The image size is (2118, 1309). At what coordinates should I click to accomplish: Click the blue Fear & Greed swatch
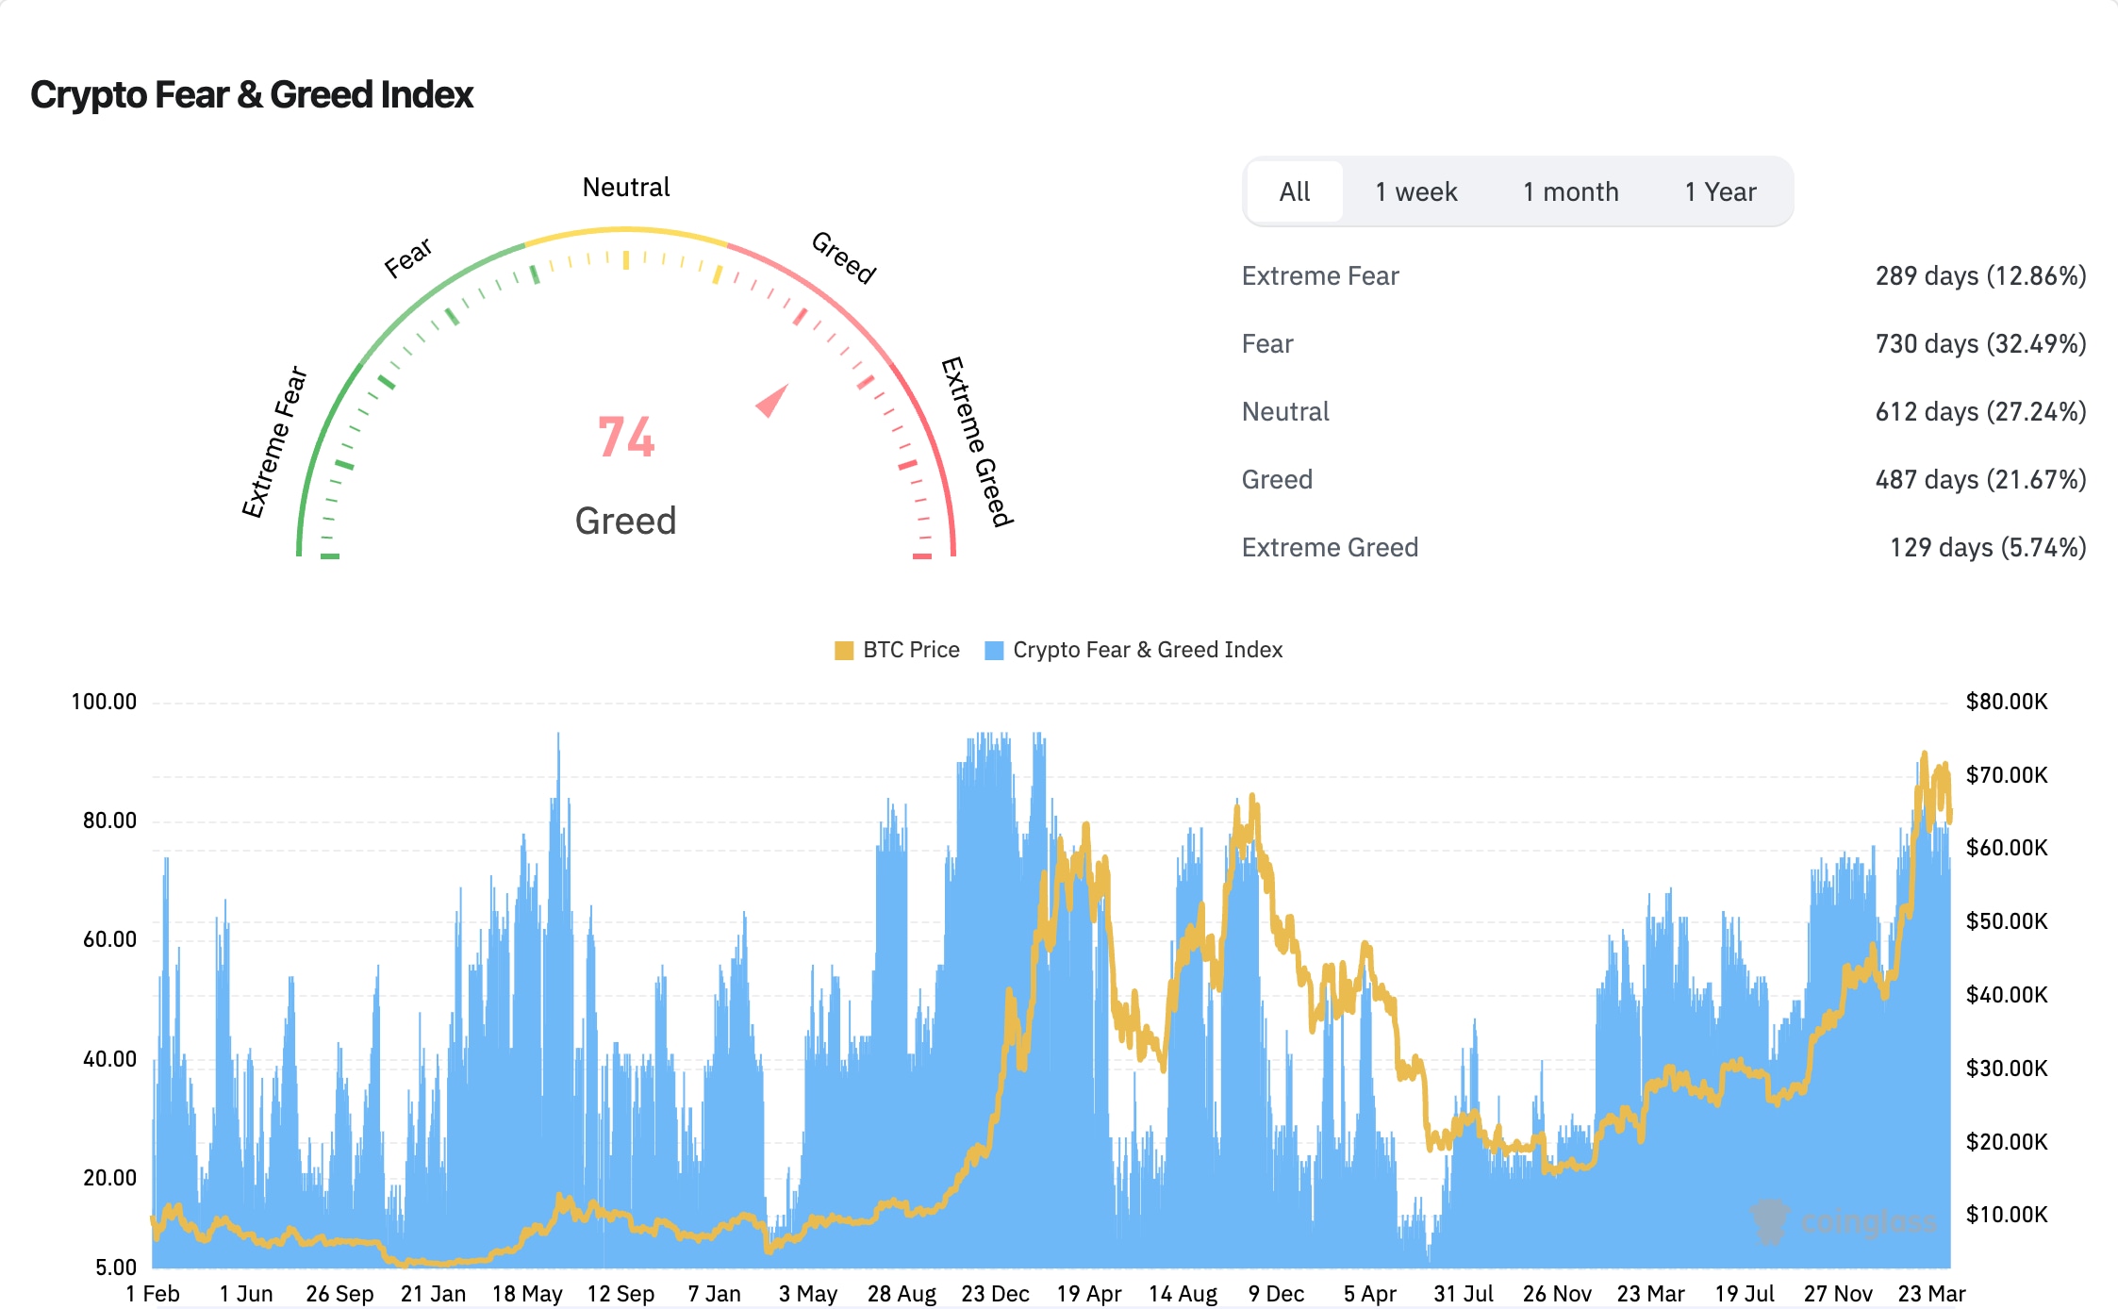point(994,650)
